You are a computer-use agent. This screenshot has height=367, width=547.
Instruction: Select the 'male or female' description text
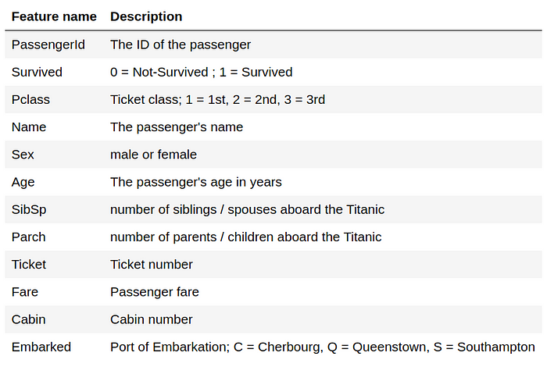pyautogui.click(x=153, y=155)
